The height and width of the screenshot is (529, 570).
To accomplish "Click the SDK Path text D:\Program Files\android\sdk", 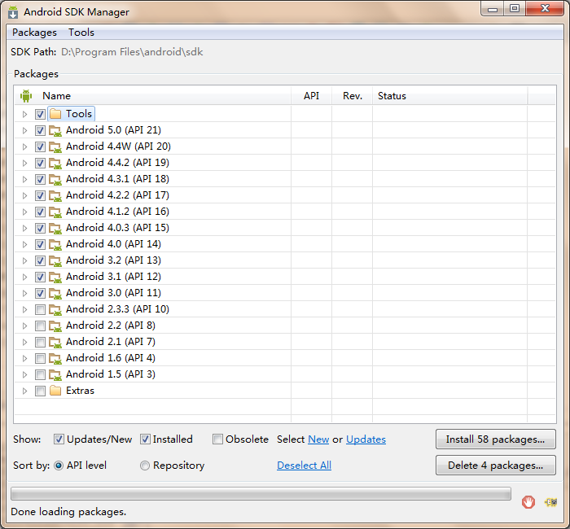I will point(132,52).
